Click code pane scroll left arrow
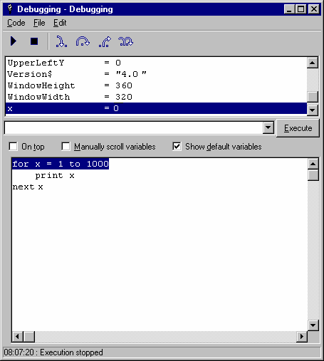The width and height of the screenshot is (324, 361). coord(17,337)
